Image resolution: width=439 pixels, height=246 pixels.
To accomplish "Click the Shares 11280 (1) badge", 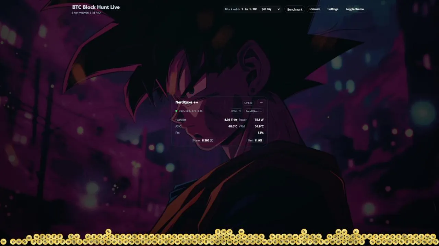I will pos(203,140).
